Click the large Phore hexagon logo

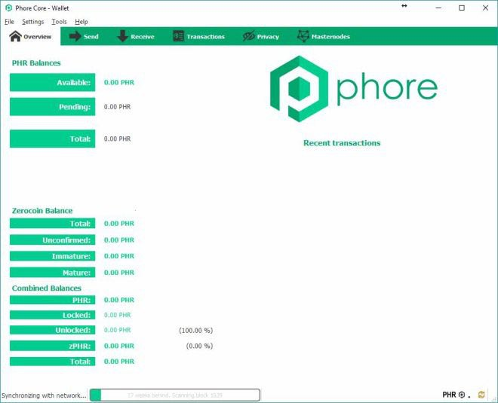pos(299,89)
